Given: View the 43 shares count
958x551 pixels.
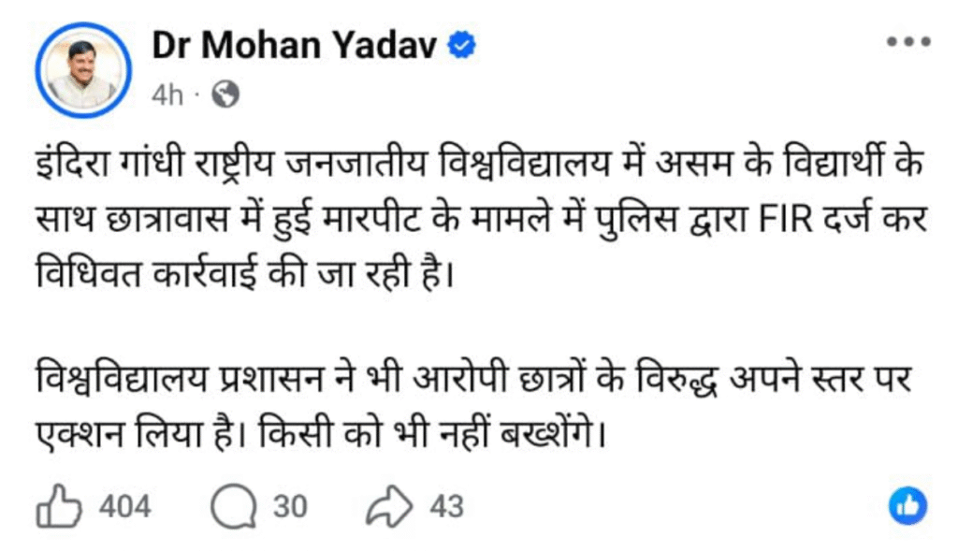Looking at the screenshot, I should pos(446,507).
